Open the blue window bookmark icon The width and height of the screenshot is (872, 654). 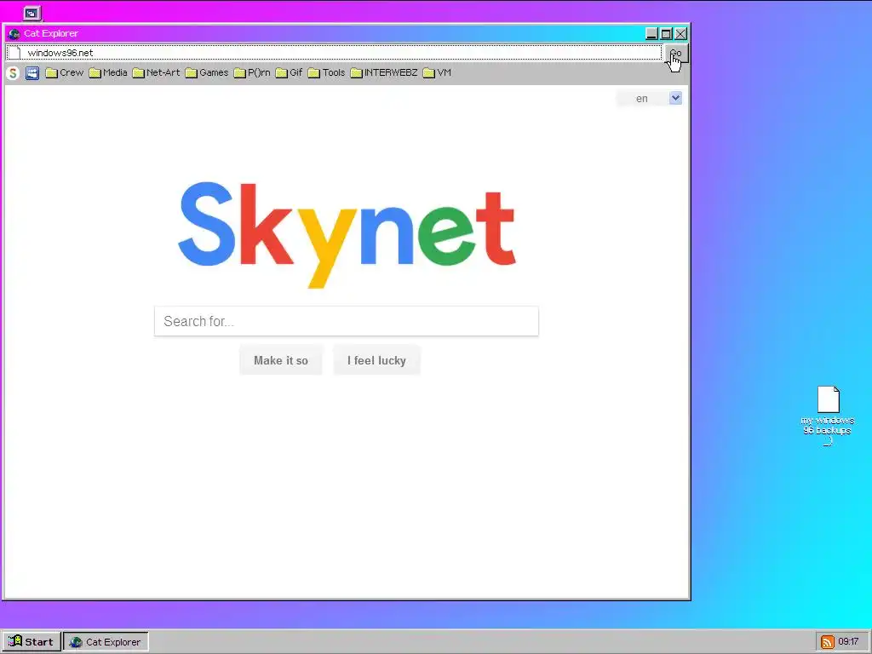click(32, 73)
